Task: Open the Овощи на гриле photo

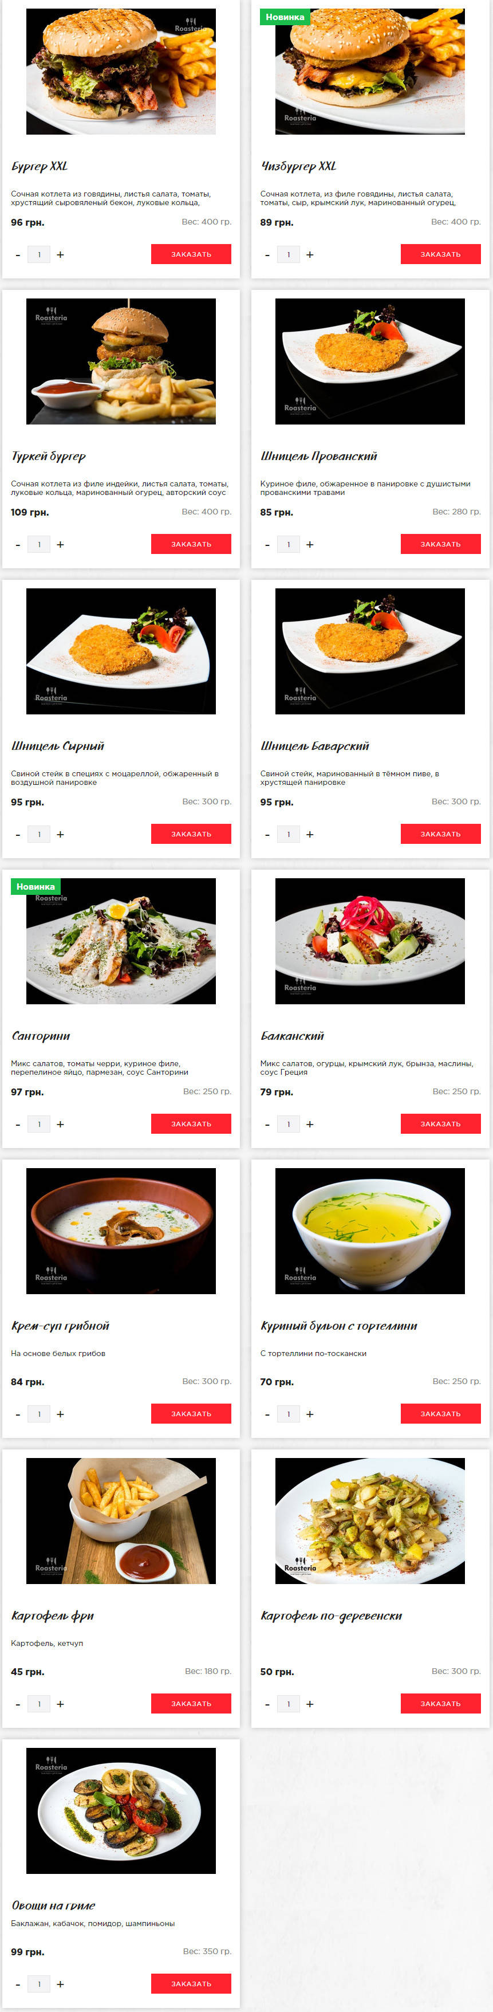Action: coord(121,1810)
